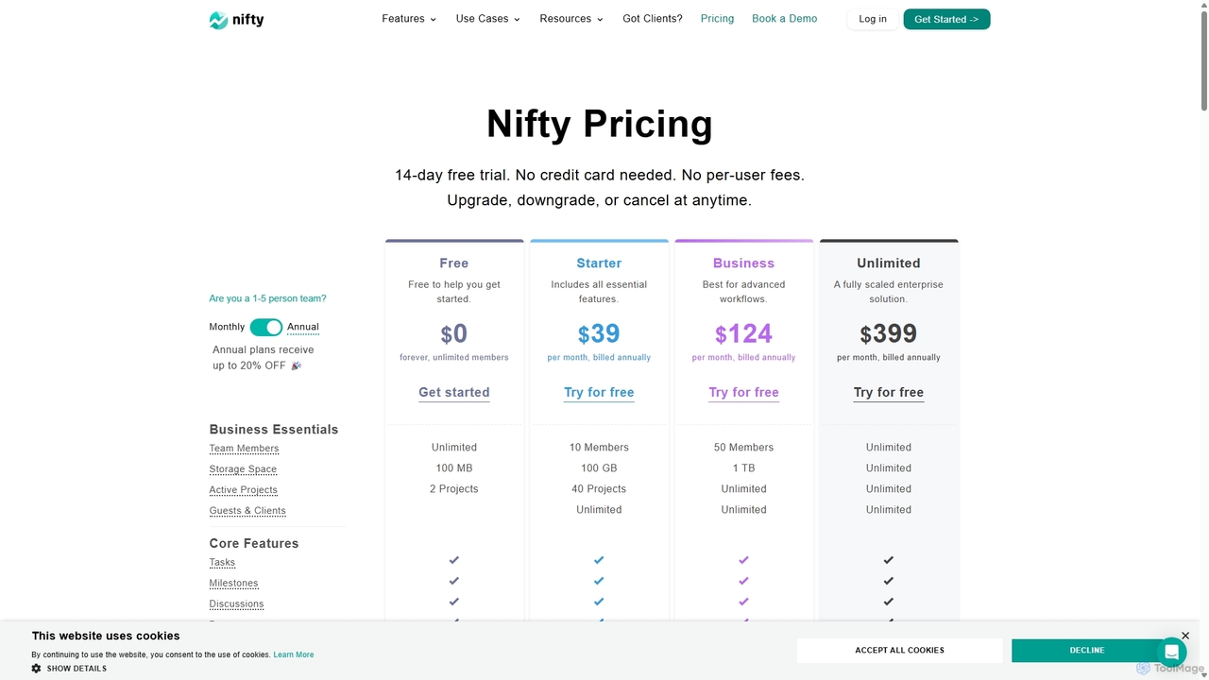
Task: Click the Tasks checkmark in the Free column
Action: coord(454,560)
